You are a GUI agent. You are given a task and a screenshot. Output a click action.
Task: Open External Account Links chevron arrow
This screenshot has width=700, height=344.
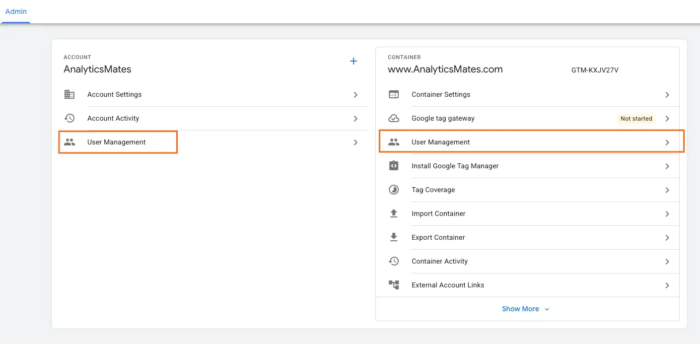click(x=667, y=285)
